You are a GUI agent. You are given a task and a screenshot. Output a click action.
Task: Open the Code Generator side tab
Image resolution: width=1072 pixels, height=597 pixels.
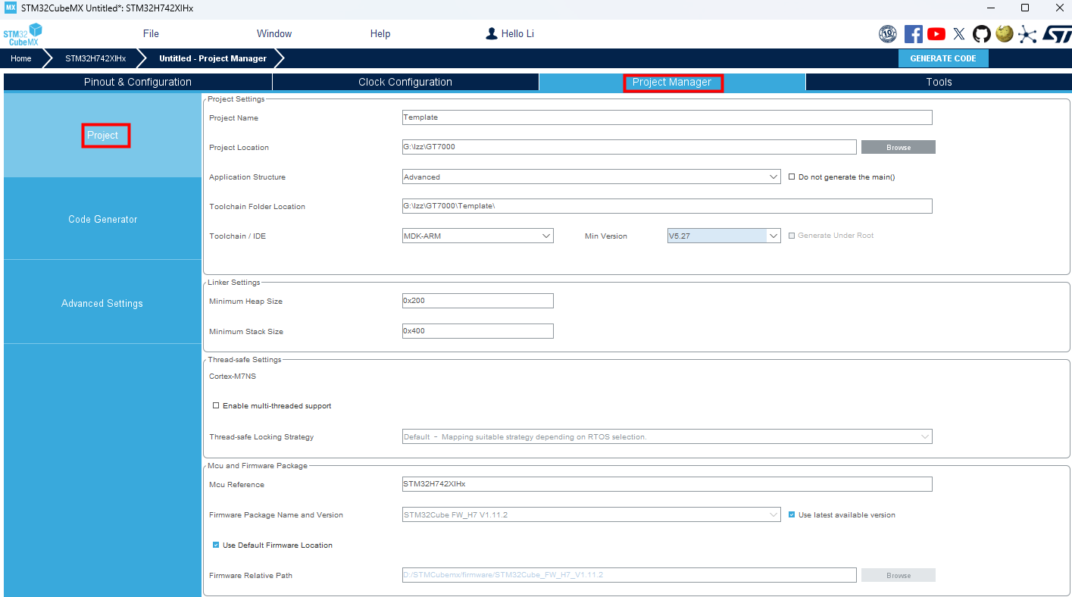point(102,219)
